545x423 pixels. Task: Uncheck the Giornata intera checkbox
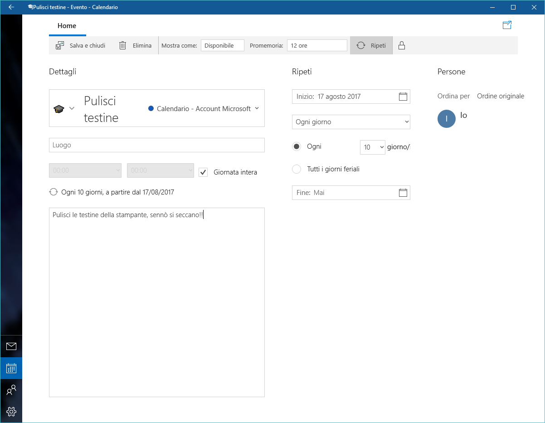(x=203, y=172)
